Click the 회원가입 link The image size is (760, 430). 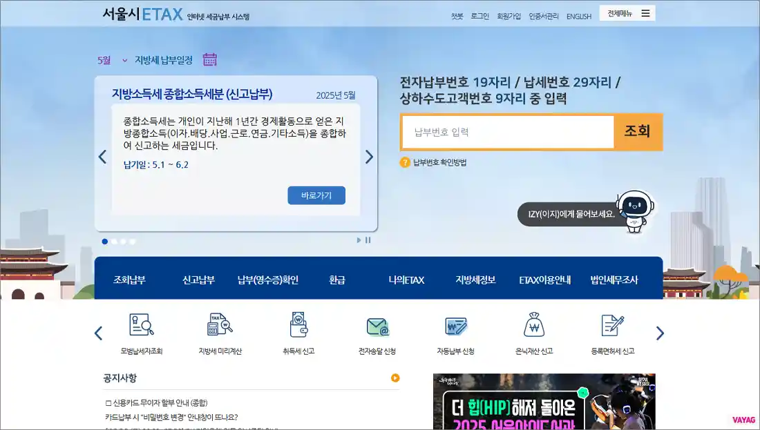[509, 17]
